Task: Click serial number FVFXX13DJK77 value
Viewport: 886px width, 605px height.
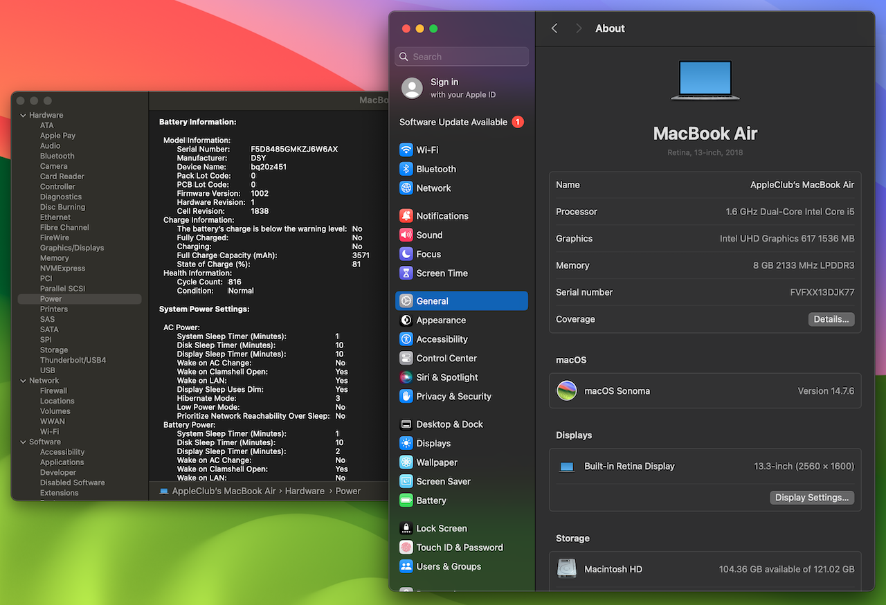Action: 822,292
